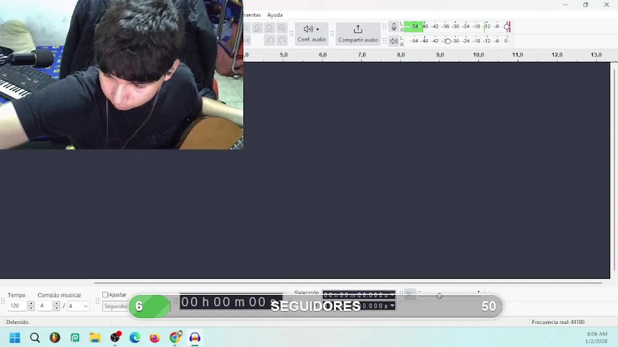Click the Fit project to width zoom button

269,28
